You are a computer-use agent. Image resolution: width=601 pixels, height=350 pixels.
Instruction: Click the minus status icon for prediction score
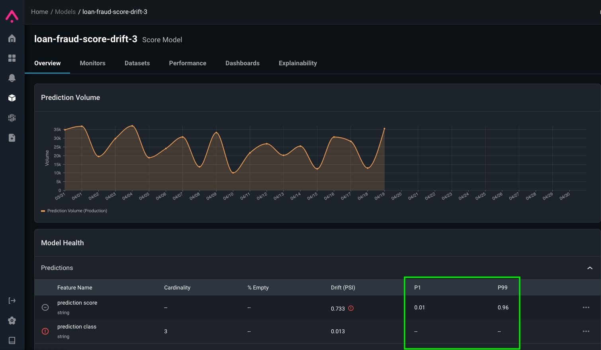(x=45, y=307)
